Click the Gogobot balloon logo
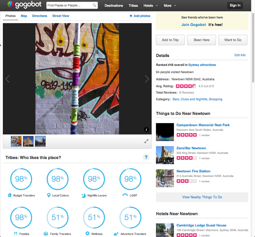The height and width of the screenshot is (237, 255). [x=12, y=5]
